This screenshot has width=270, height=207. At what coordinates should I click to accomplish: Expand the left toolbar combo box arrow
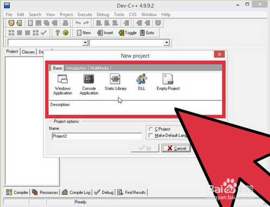pyautogui.click(x=85, y=42)
